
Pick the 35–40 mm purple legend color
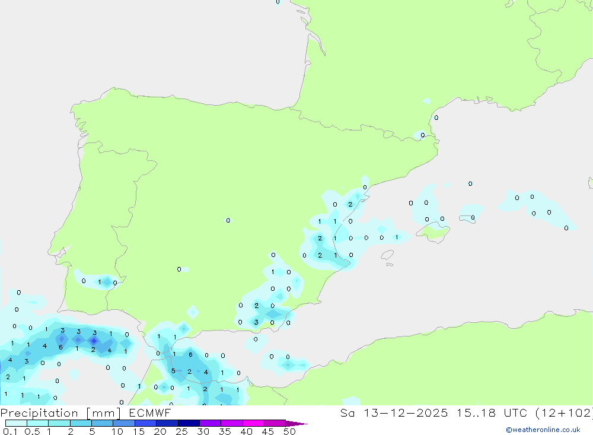(x=231, y=423)
